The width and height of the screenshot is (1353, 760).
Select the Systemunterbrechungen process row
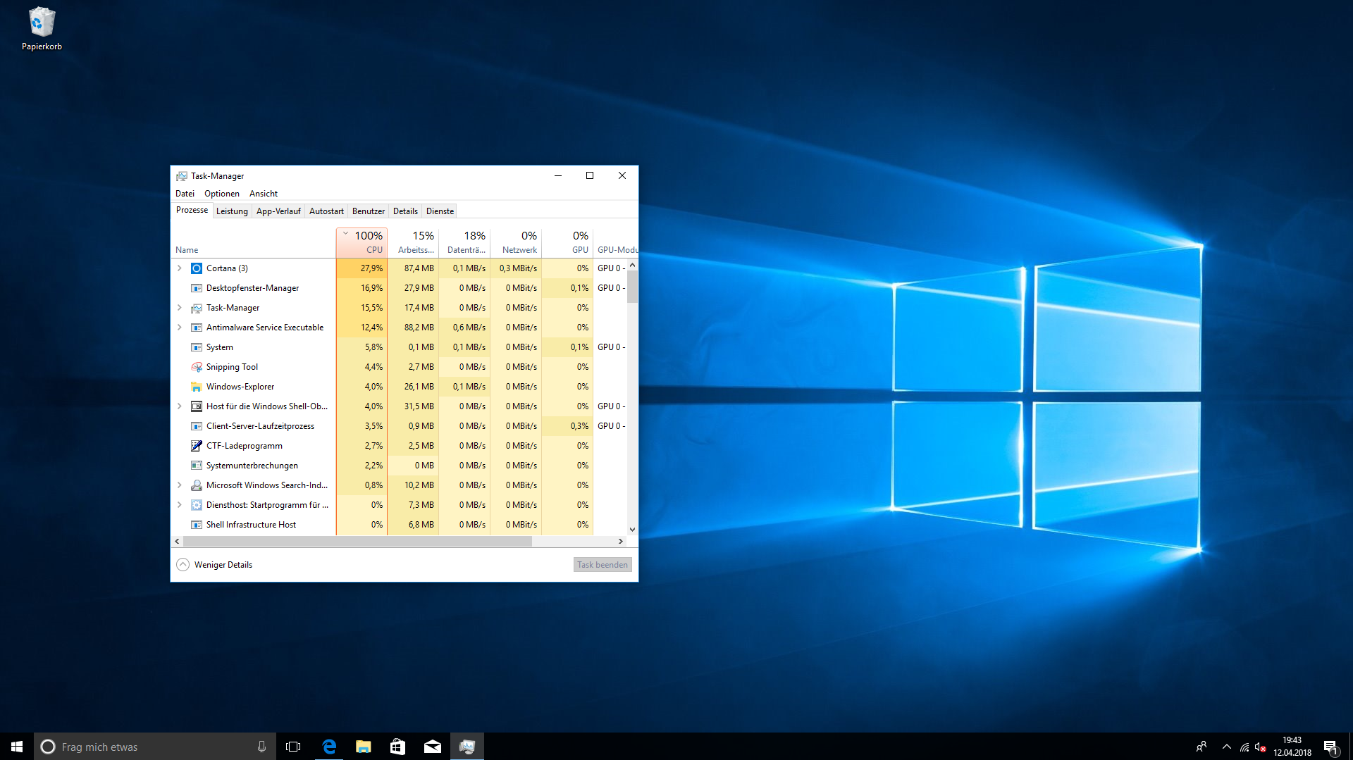(399, 466)
